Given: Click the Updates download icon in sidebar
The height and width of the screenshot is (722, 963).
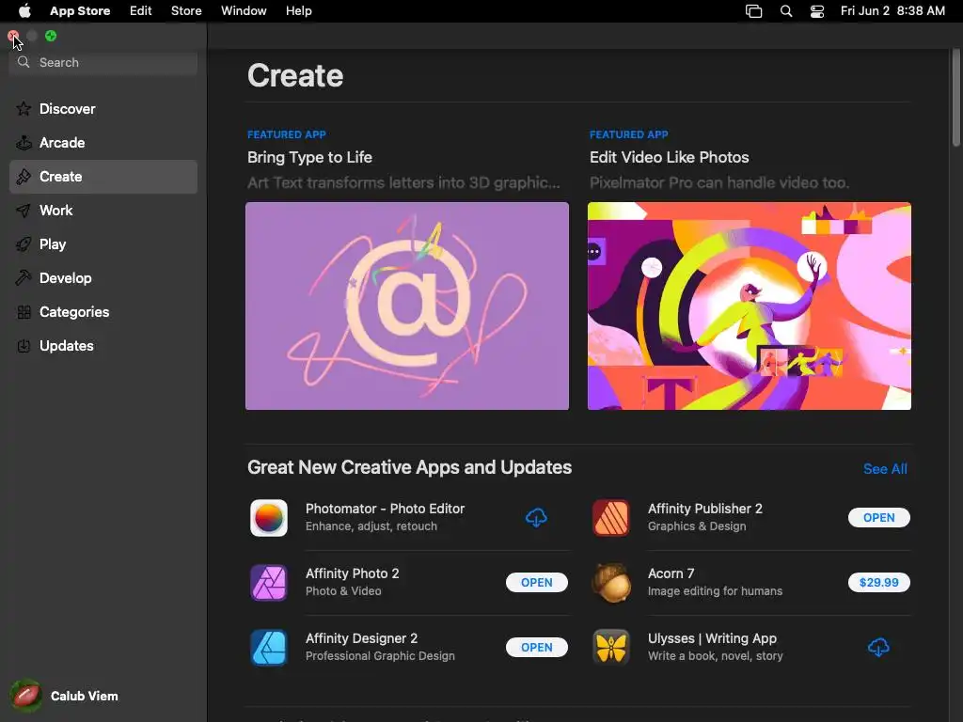Looking at the screenshot, I should 24,346.
